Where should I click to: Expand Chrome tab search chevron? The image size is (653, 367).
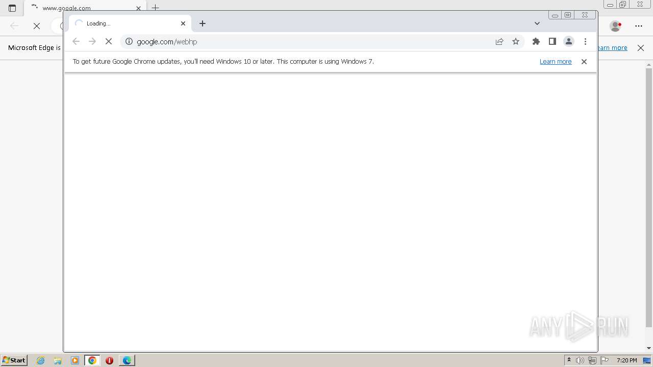tap(537, 23)
